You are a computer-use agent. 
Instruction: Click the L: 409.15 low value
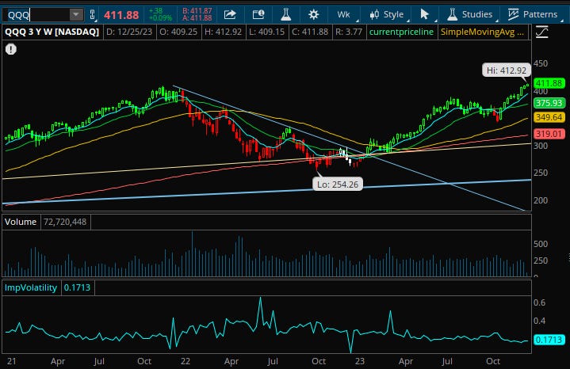[x=267, y=32]
